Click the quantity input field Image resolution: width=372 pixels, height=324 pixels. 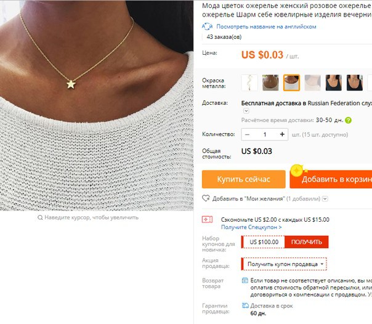[265, 134]
